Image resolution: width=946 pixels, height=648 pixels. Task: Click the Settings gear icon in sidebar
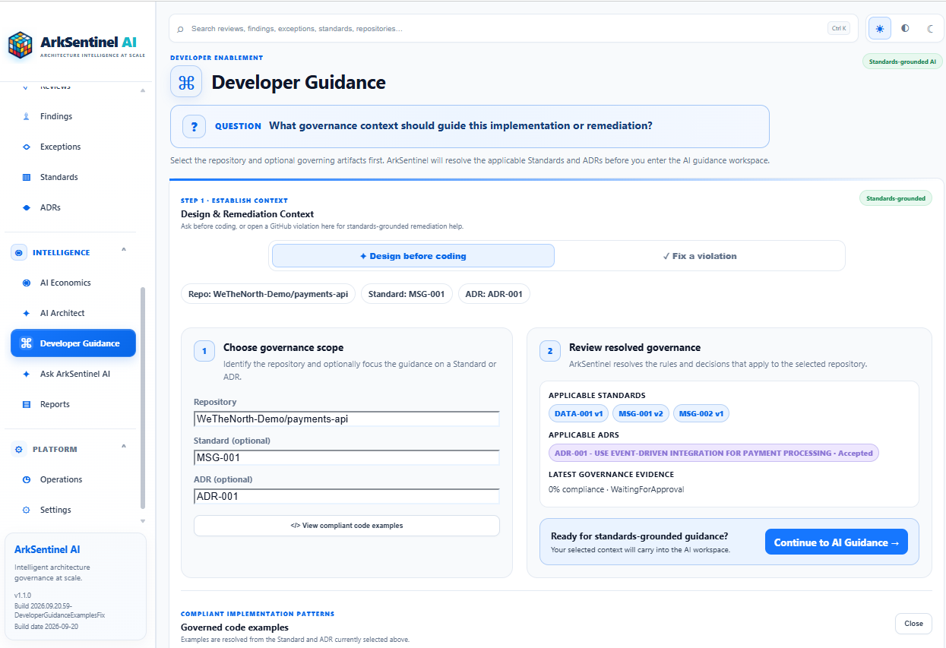point(26,510)
